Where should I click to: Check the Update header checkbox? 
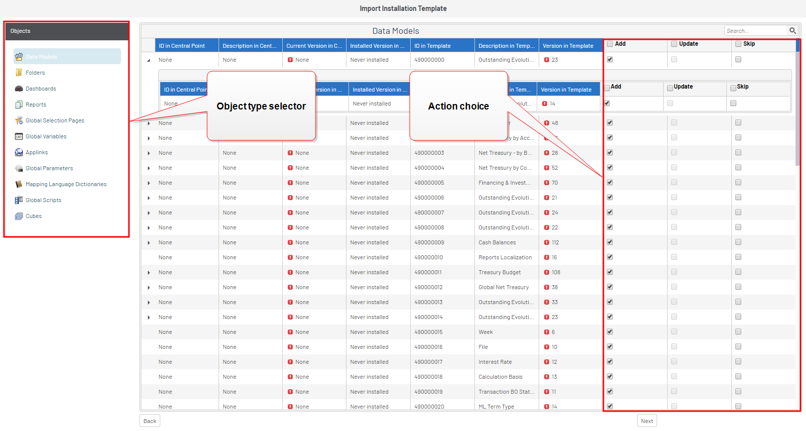point(674,44)
